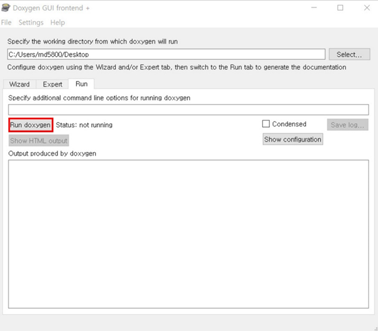
Task: Switch to the Wizard tab
Action: 19,84
